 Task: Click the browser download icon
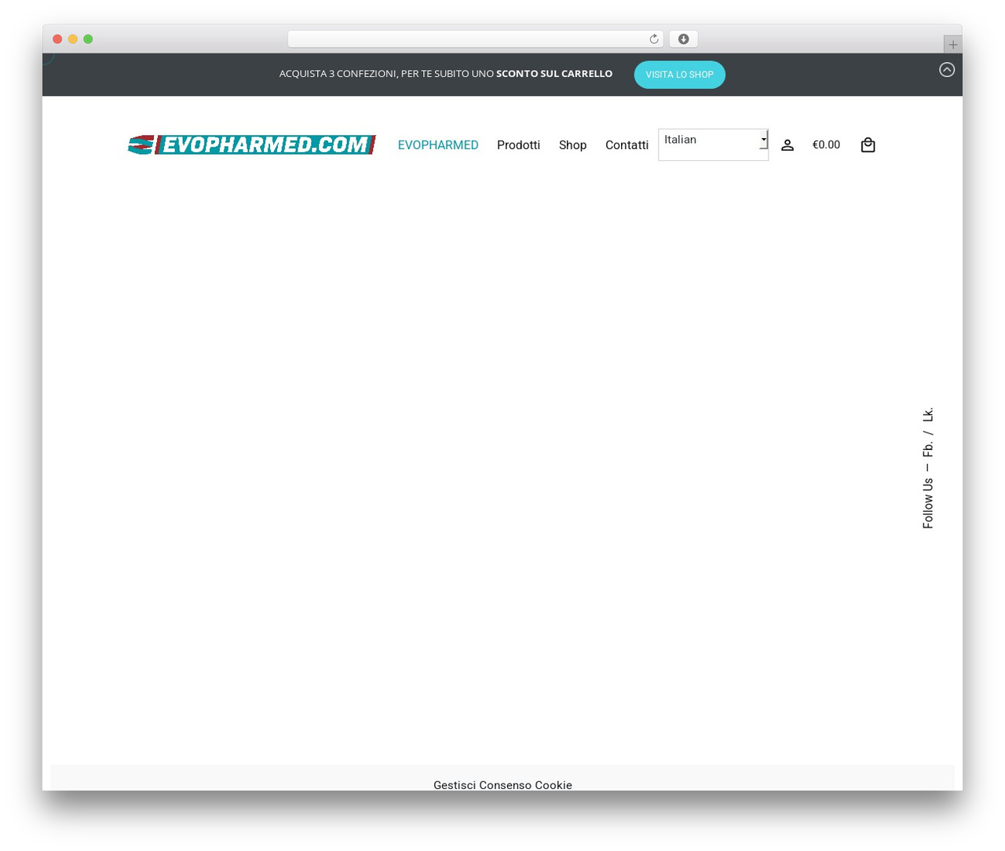(x=683, y=39)
